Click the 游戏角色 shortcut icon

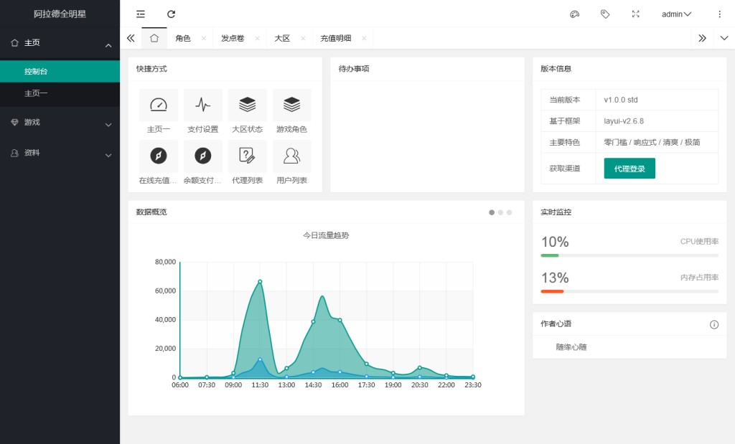click(x=291, y=105)
